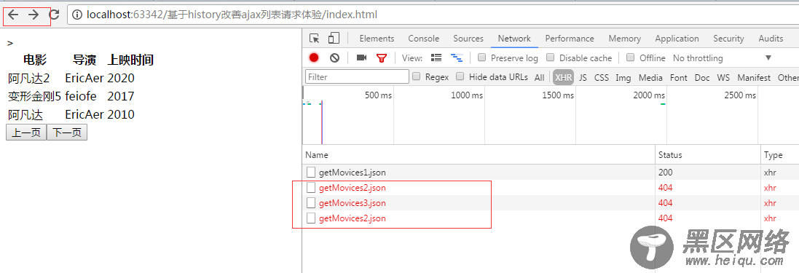The width and height of the screenshot is (799, 273).
Task: Sort requests by Type column header
Action: point(779,155)
